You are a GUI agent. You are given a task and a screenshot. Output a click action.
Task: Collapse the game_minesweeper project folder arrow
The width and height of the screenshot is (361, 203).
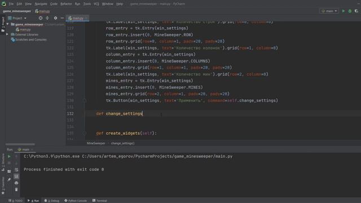point(7,24)
